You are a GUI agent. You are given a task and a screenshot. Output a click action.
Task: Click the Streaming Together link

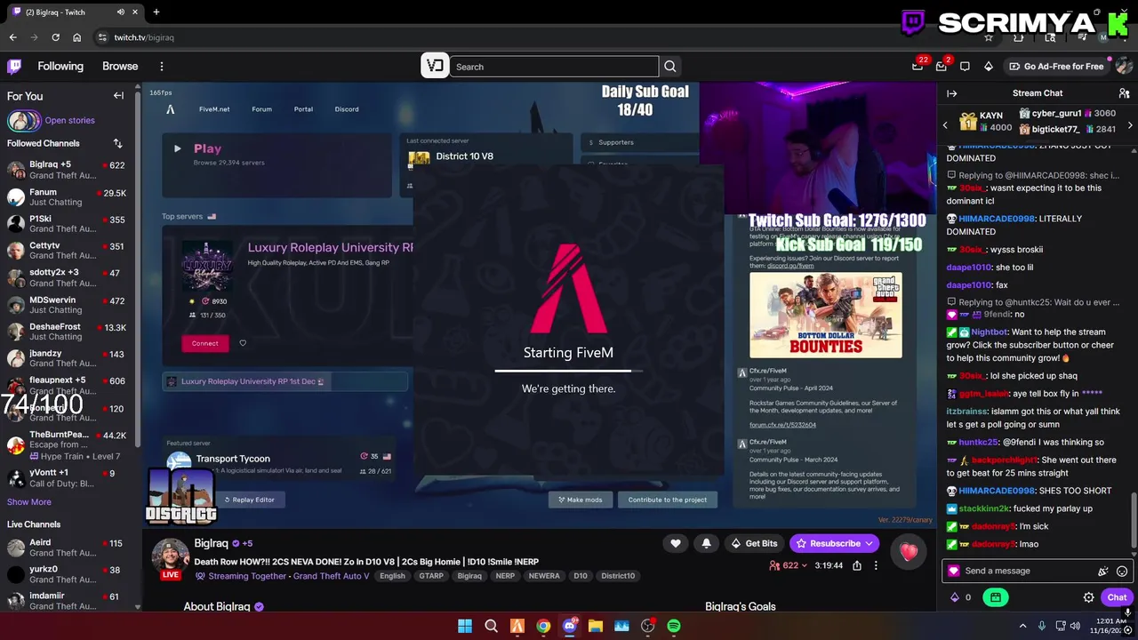click(246, 576)
